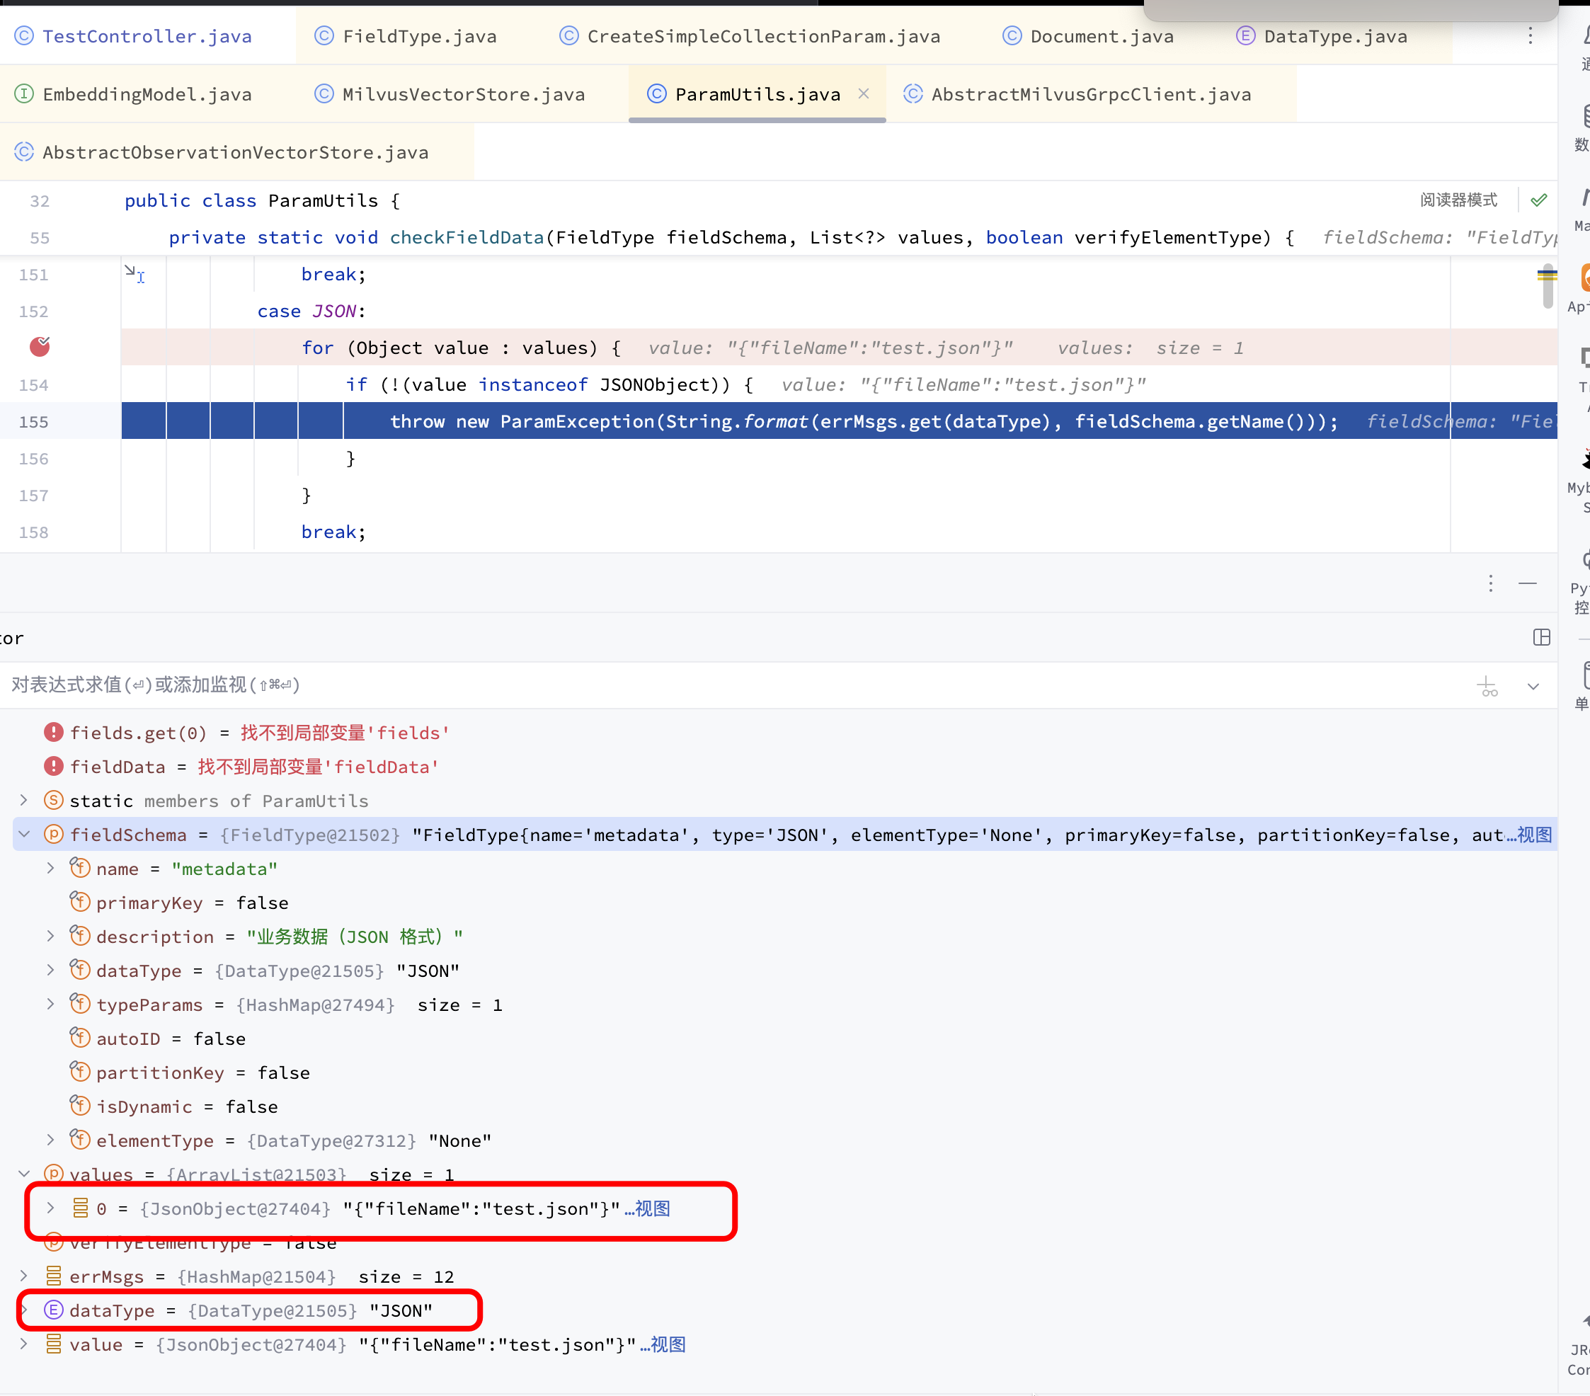Collapse the fieldSchema variable node
1590x1396 pixels.
click(x=23, y=835)
